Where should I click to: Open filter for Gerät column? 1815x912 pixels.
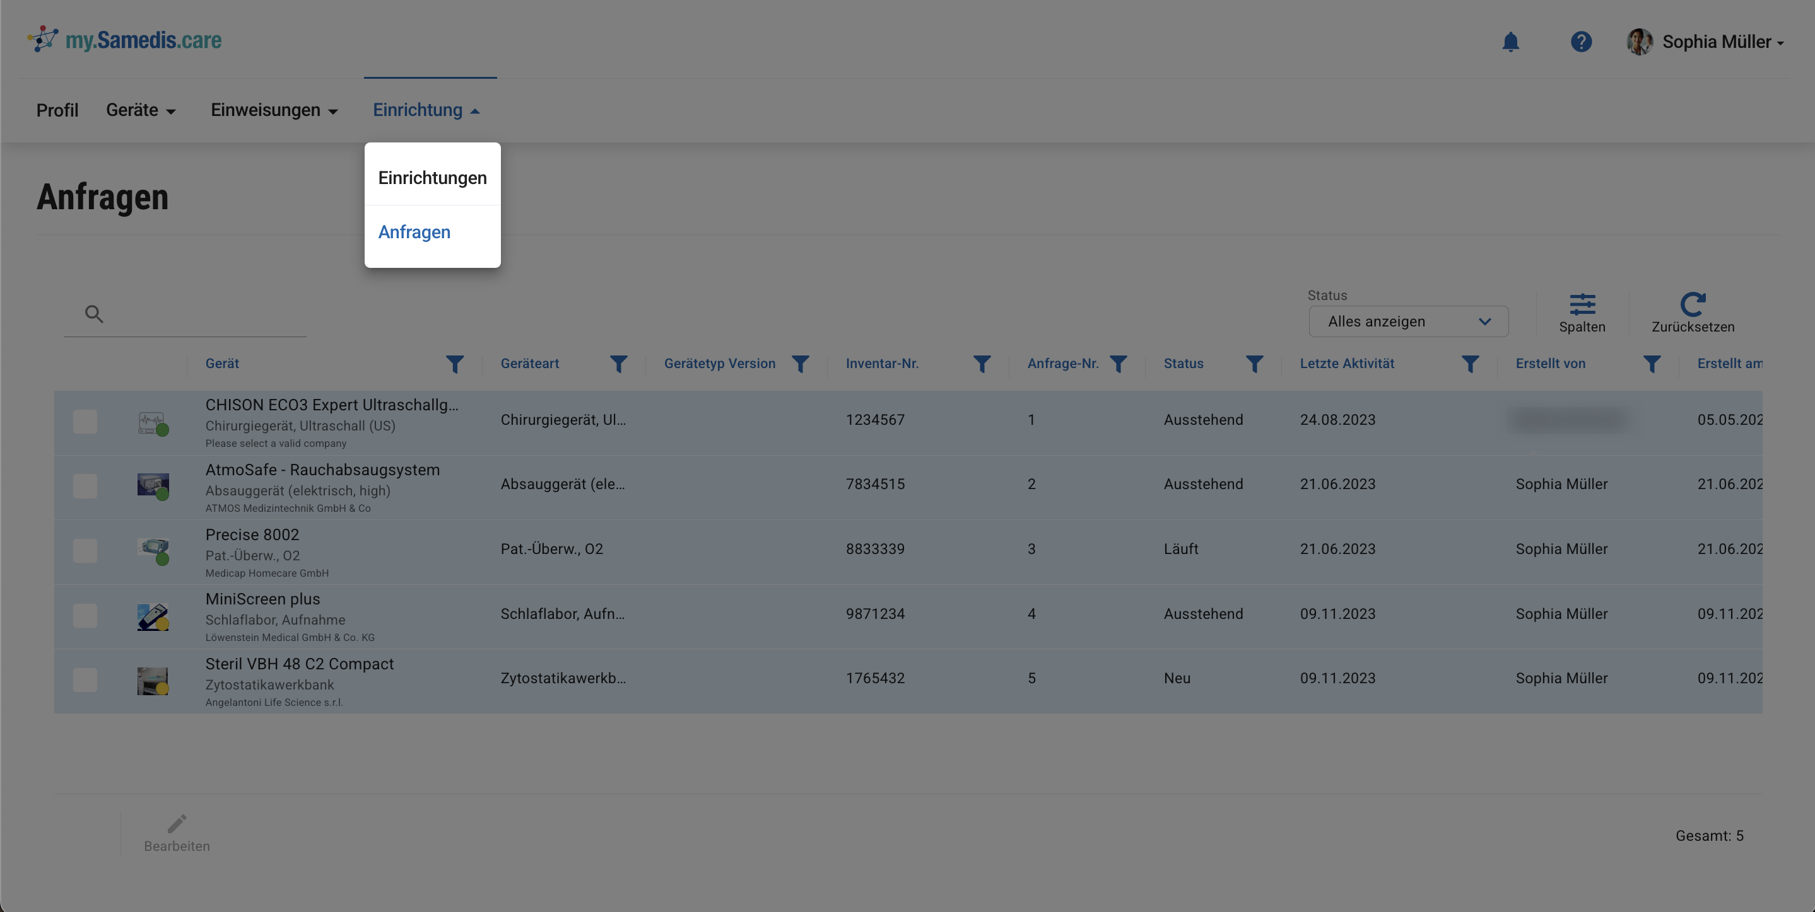pyautogui.click(x=454, y=364)
